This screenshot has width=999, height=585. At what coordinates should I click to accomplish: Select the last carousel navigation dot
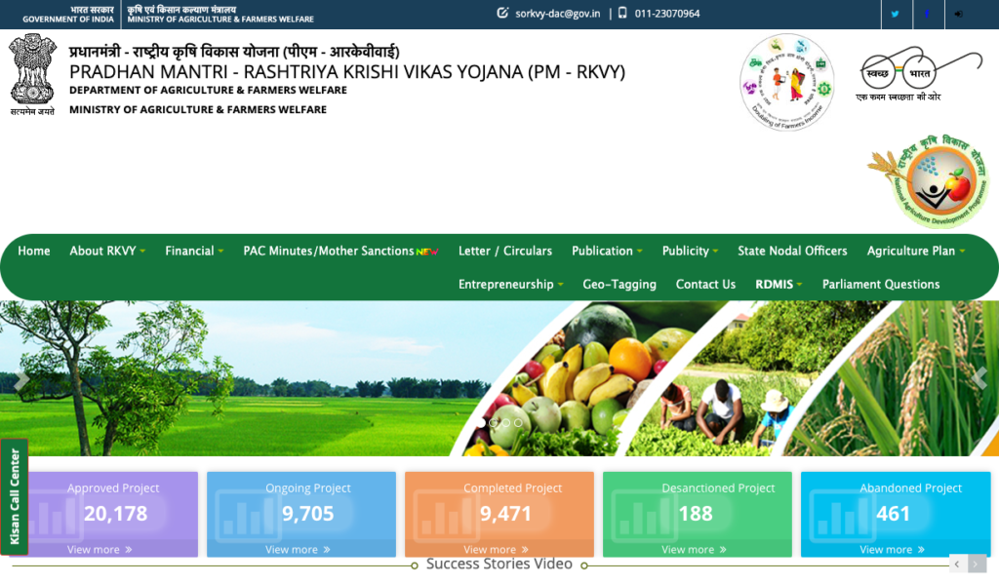coord(518,423)
